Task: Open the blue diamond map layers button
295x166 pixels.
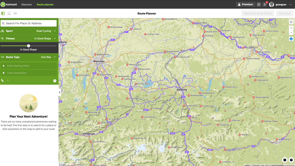Action: click(x=291, y=39)
